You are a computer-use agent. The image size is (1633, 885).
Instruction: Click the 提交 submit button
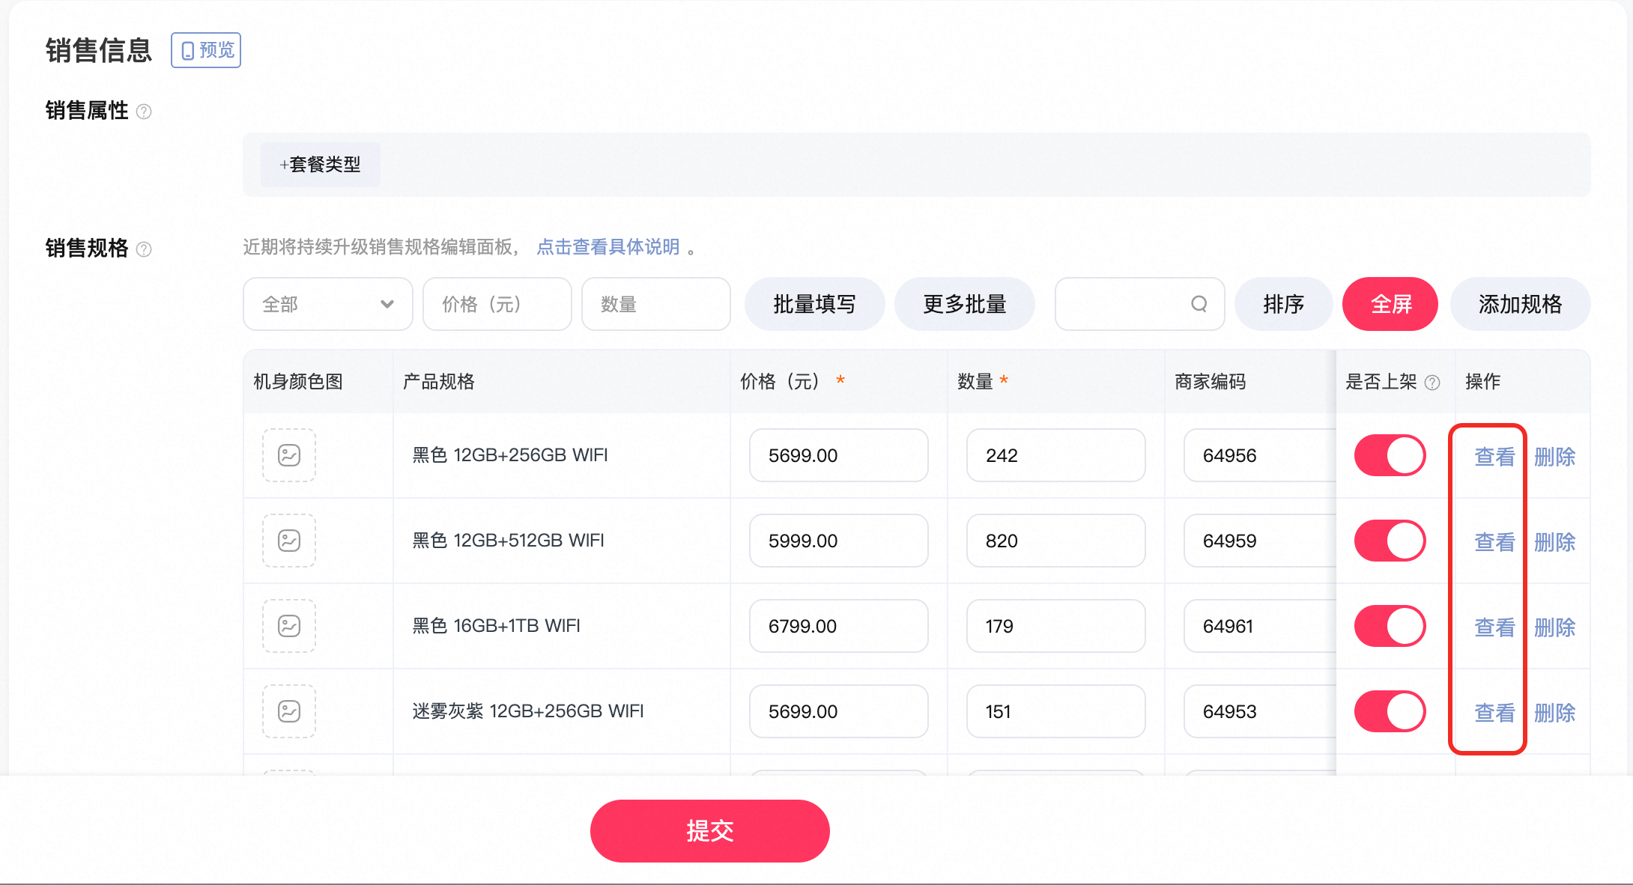pyautogui.click(x=709, y=830)
